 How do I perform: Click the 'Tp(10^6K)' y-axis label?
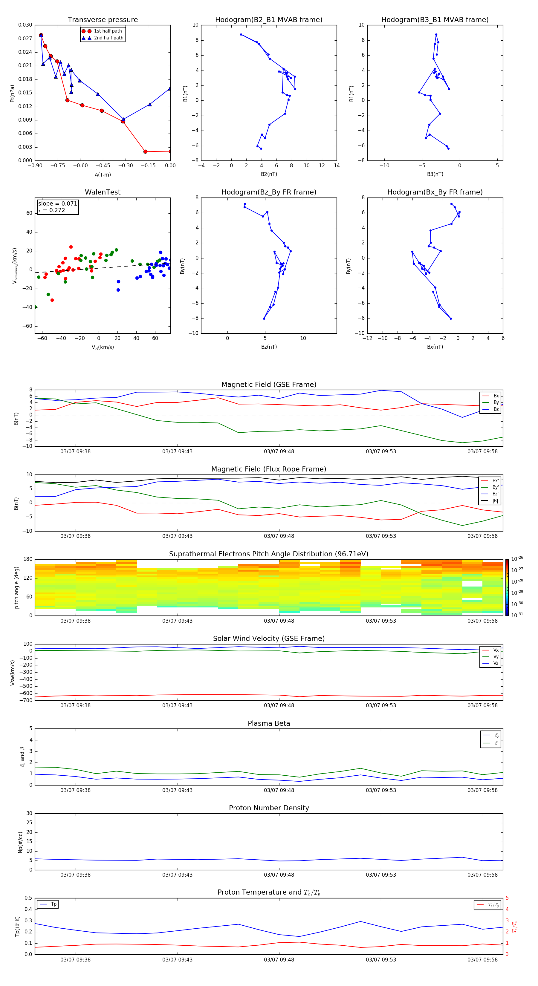pos(17,926)
